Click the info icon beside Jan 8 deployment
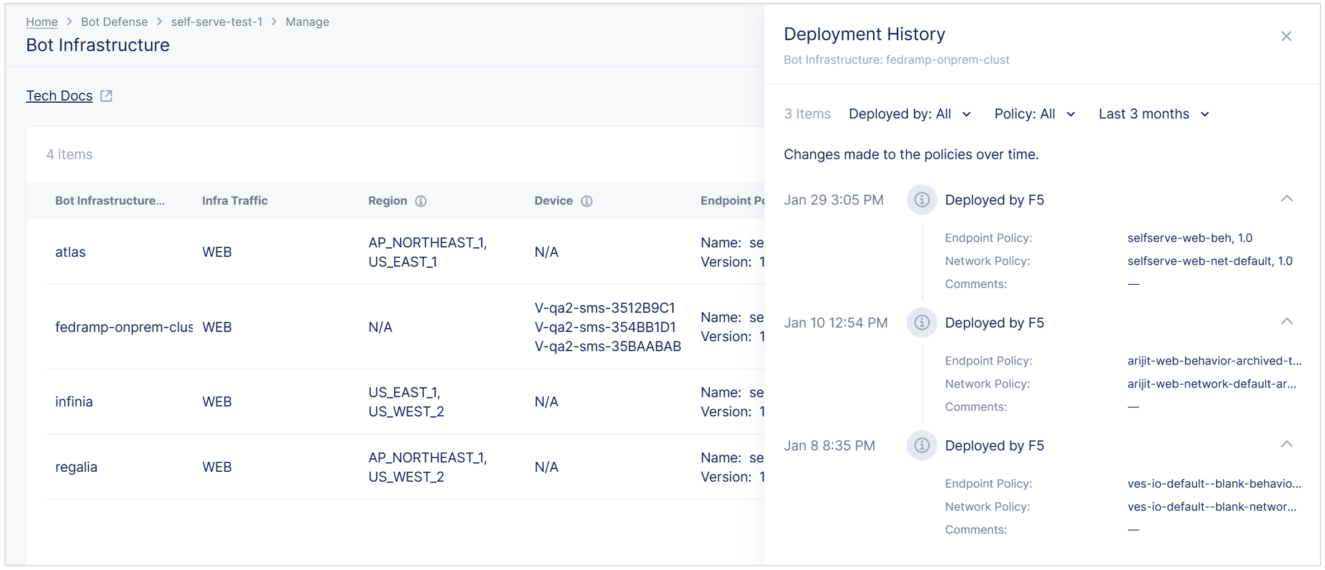The image size is (1325, 570). tap(921, 445)
